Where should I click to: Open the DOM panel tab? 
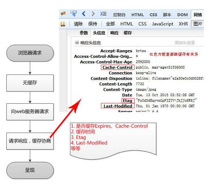tap(182, 15)
